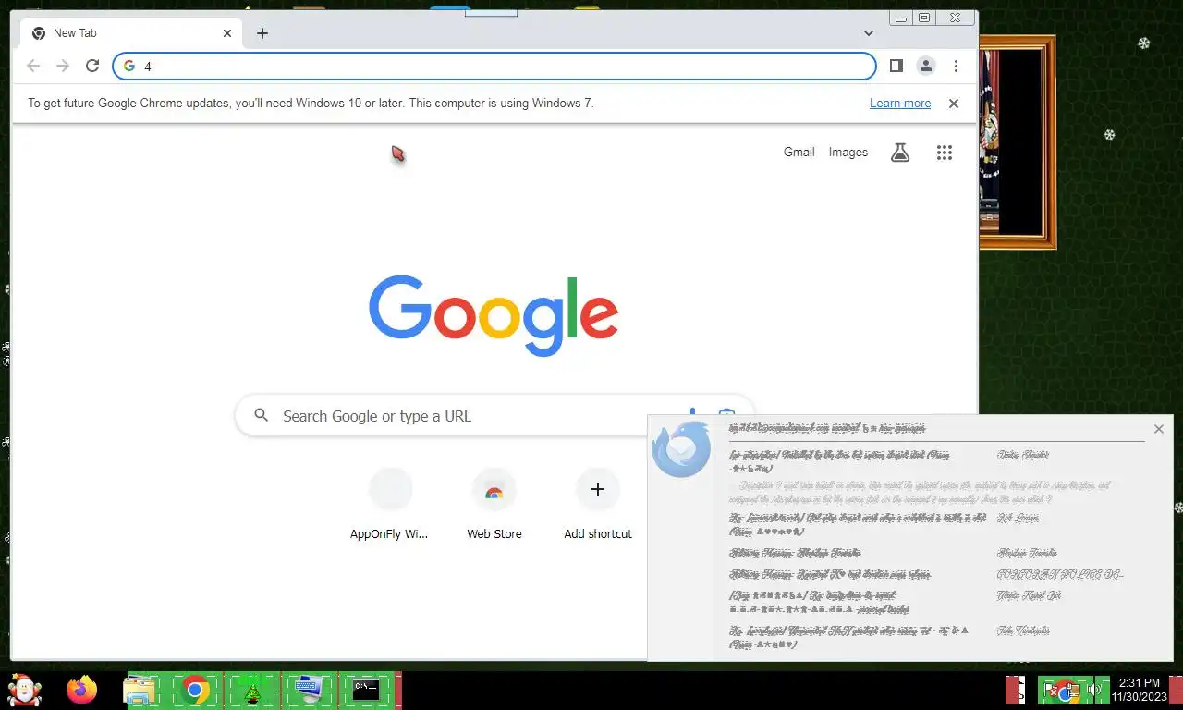The image size is (1183, 710).
Task: Open taskbar clock showing 2:31 PM
Action: click(x=1140, y=690)
